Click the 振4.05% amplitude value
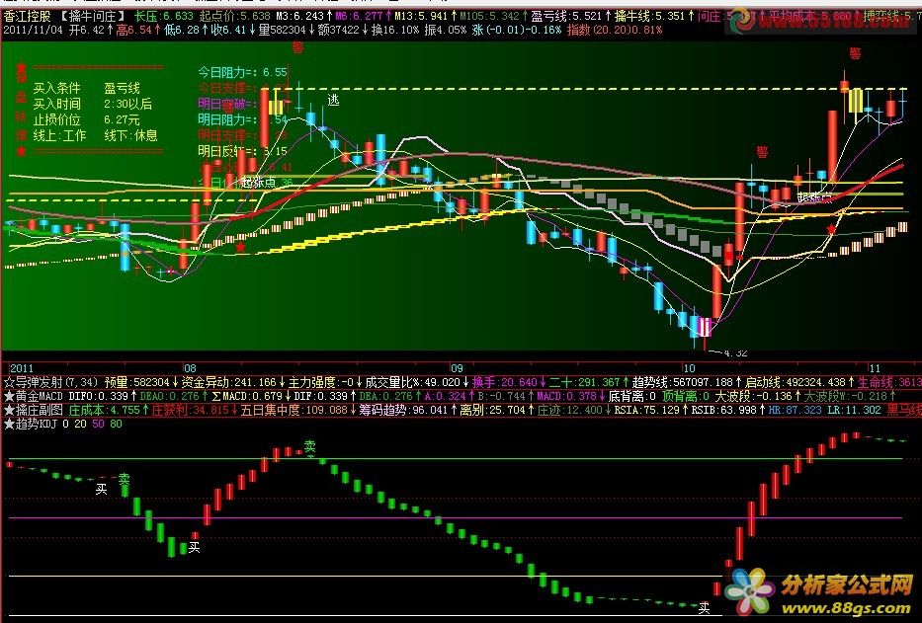This screenshot has width=922, height=623. pos(446,30)
